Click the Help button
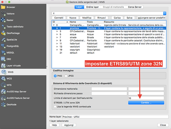The image size is (171, 129). click(54, 125)
